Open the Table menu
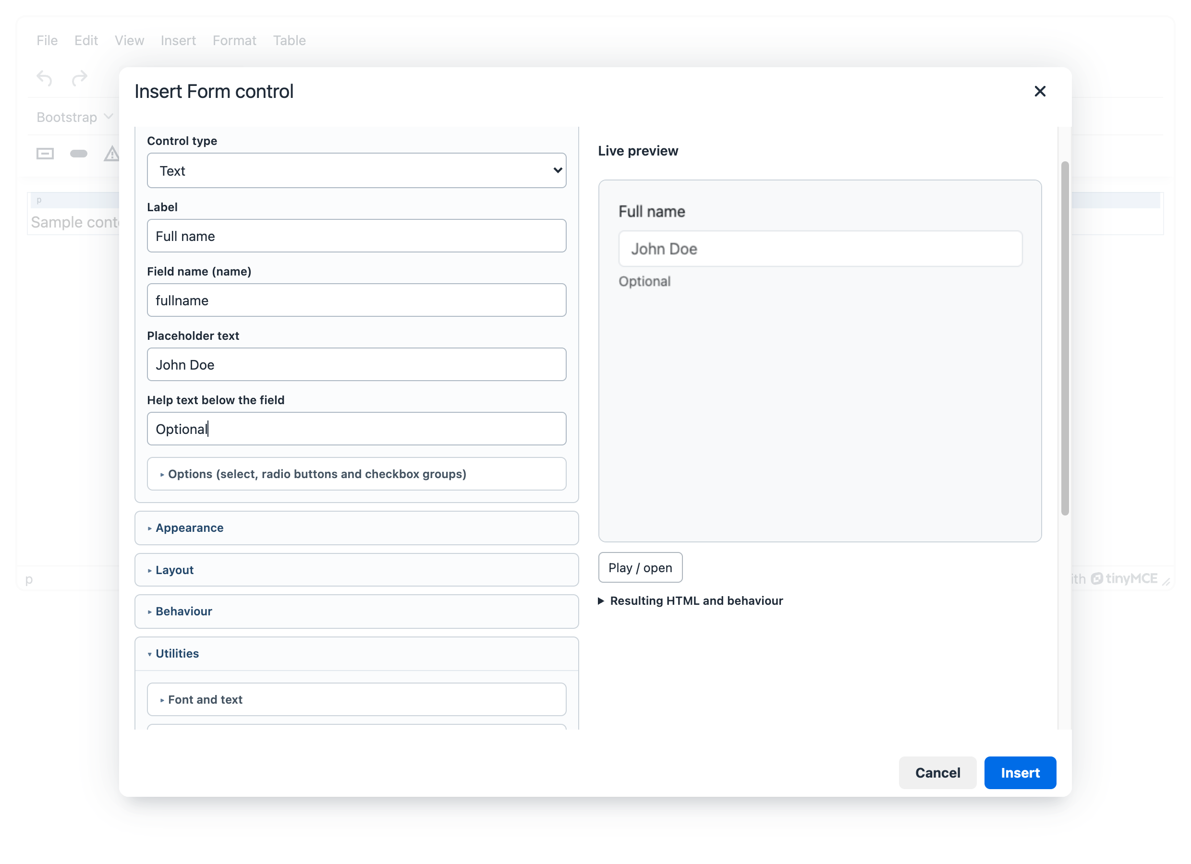The image size is (1191, 864). 290,40
